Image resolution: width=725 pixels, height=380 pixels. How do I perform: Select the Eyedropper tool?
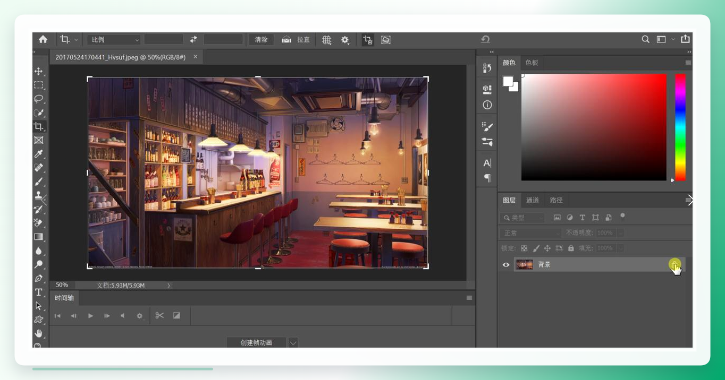[x=39, y=154]
